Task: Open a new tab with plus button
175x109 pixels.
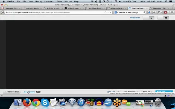Action: [x=172, y=8]
